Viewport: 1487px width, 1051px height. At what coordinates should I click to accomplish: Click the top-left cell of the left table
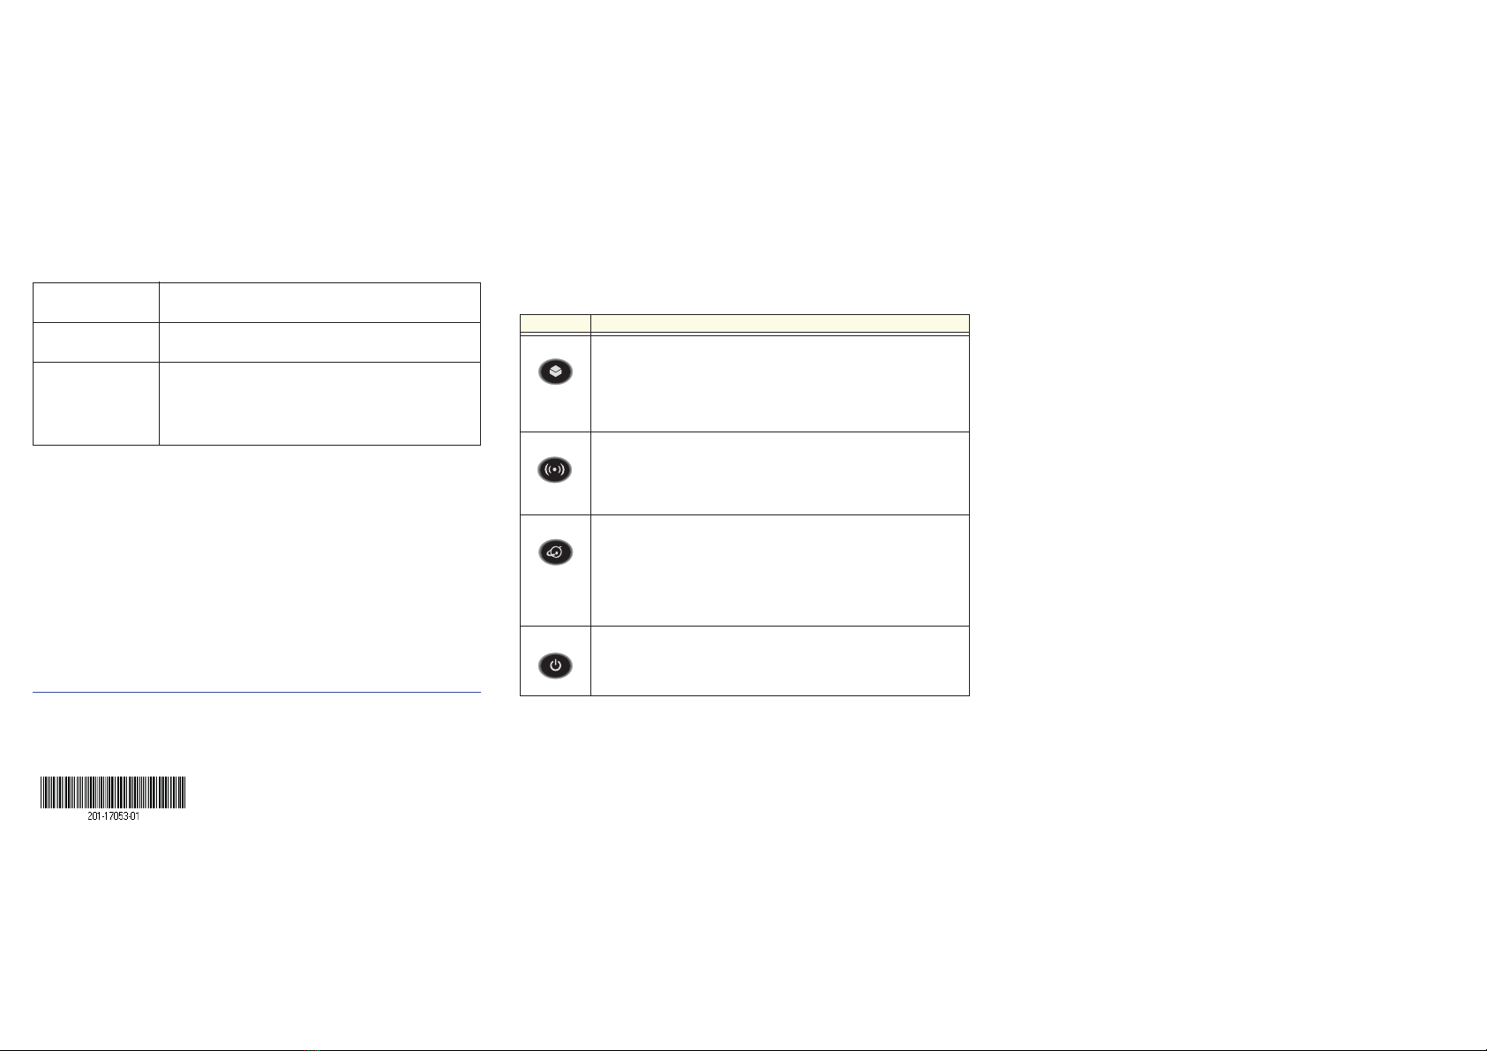(x=96, y=303)
